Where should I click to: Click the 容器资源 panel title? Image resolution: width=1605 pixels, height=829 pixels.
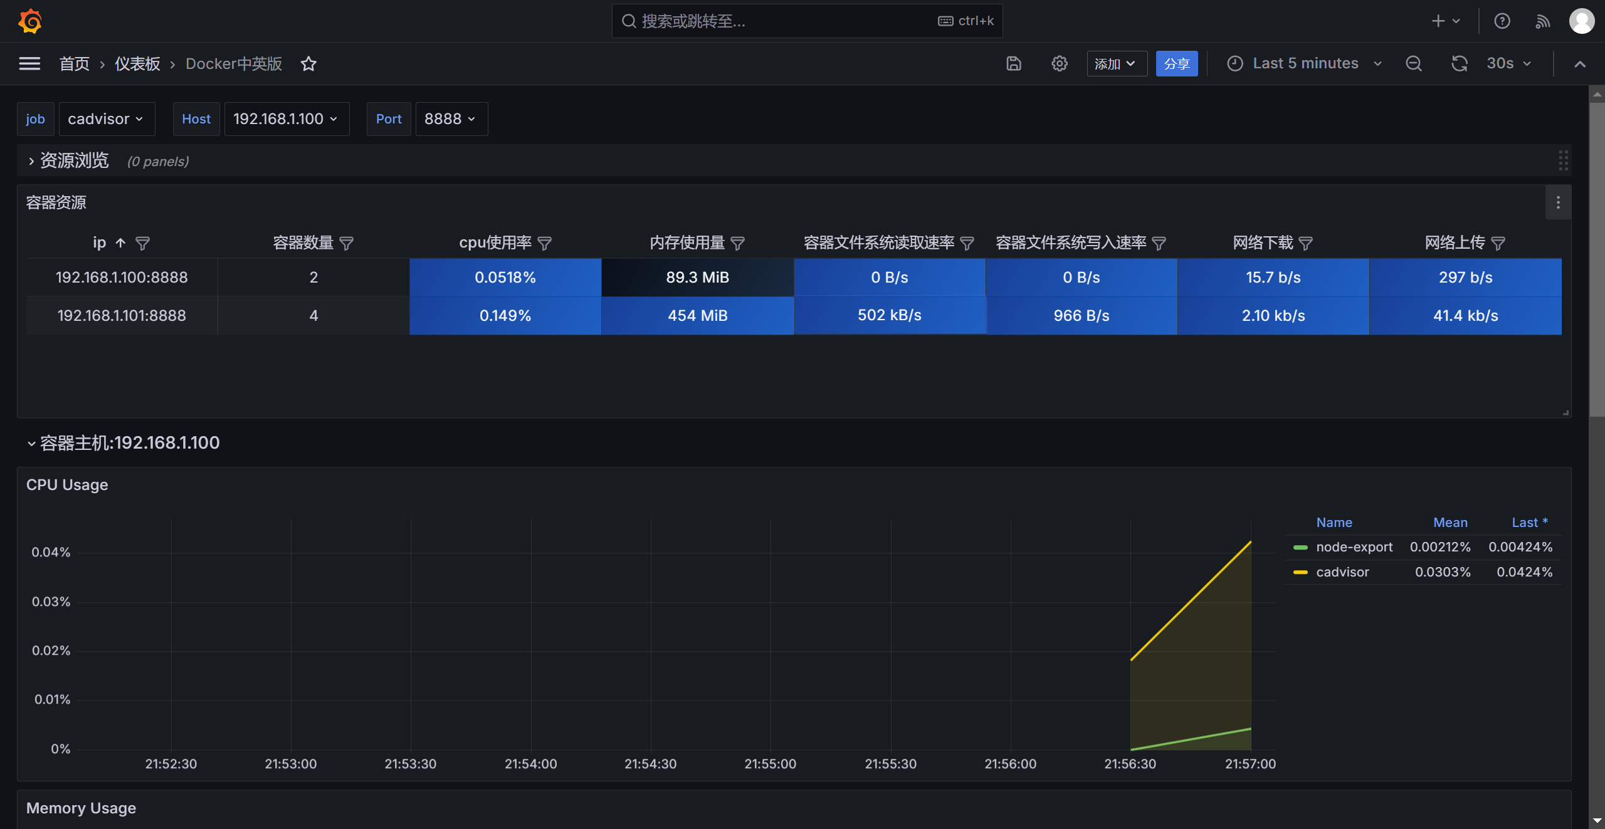56,202
